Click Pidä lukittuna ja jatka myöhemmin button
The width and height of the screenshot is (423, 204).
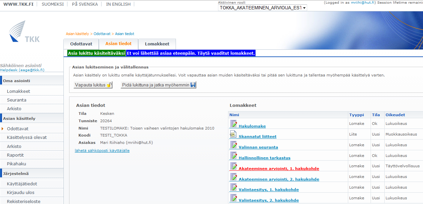(x=159, y=85)
